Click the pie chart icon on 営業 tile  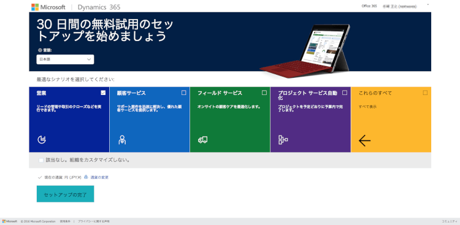42,140
